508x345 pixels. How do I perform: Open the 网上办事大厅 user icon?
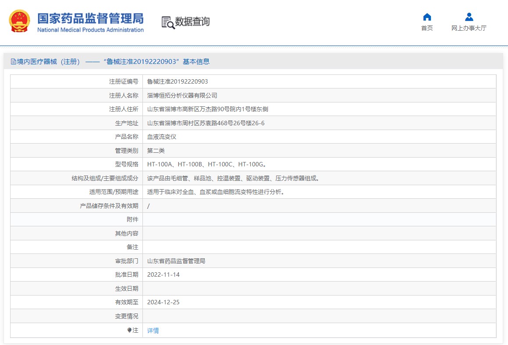point(469,17)
